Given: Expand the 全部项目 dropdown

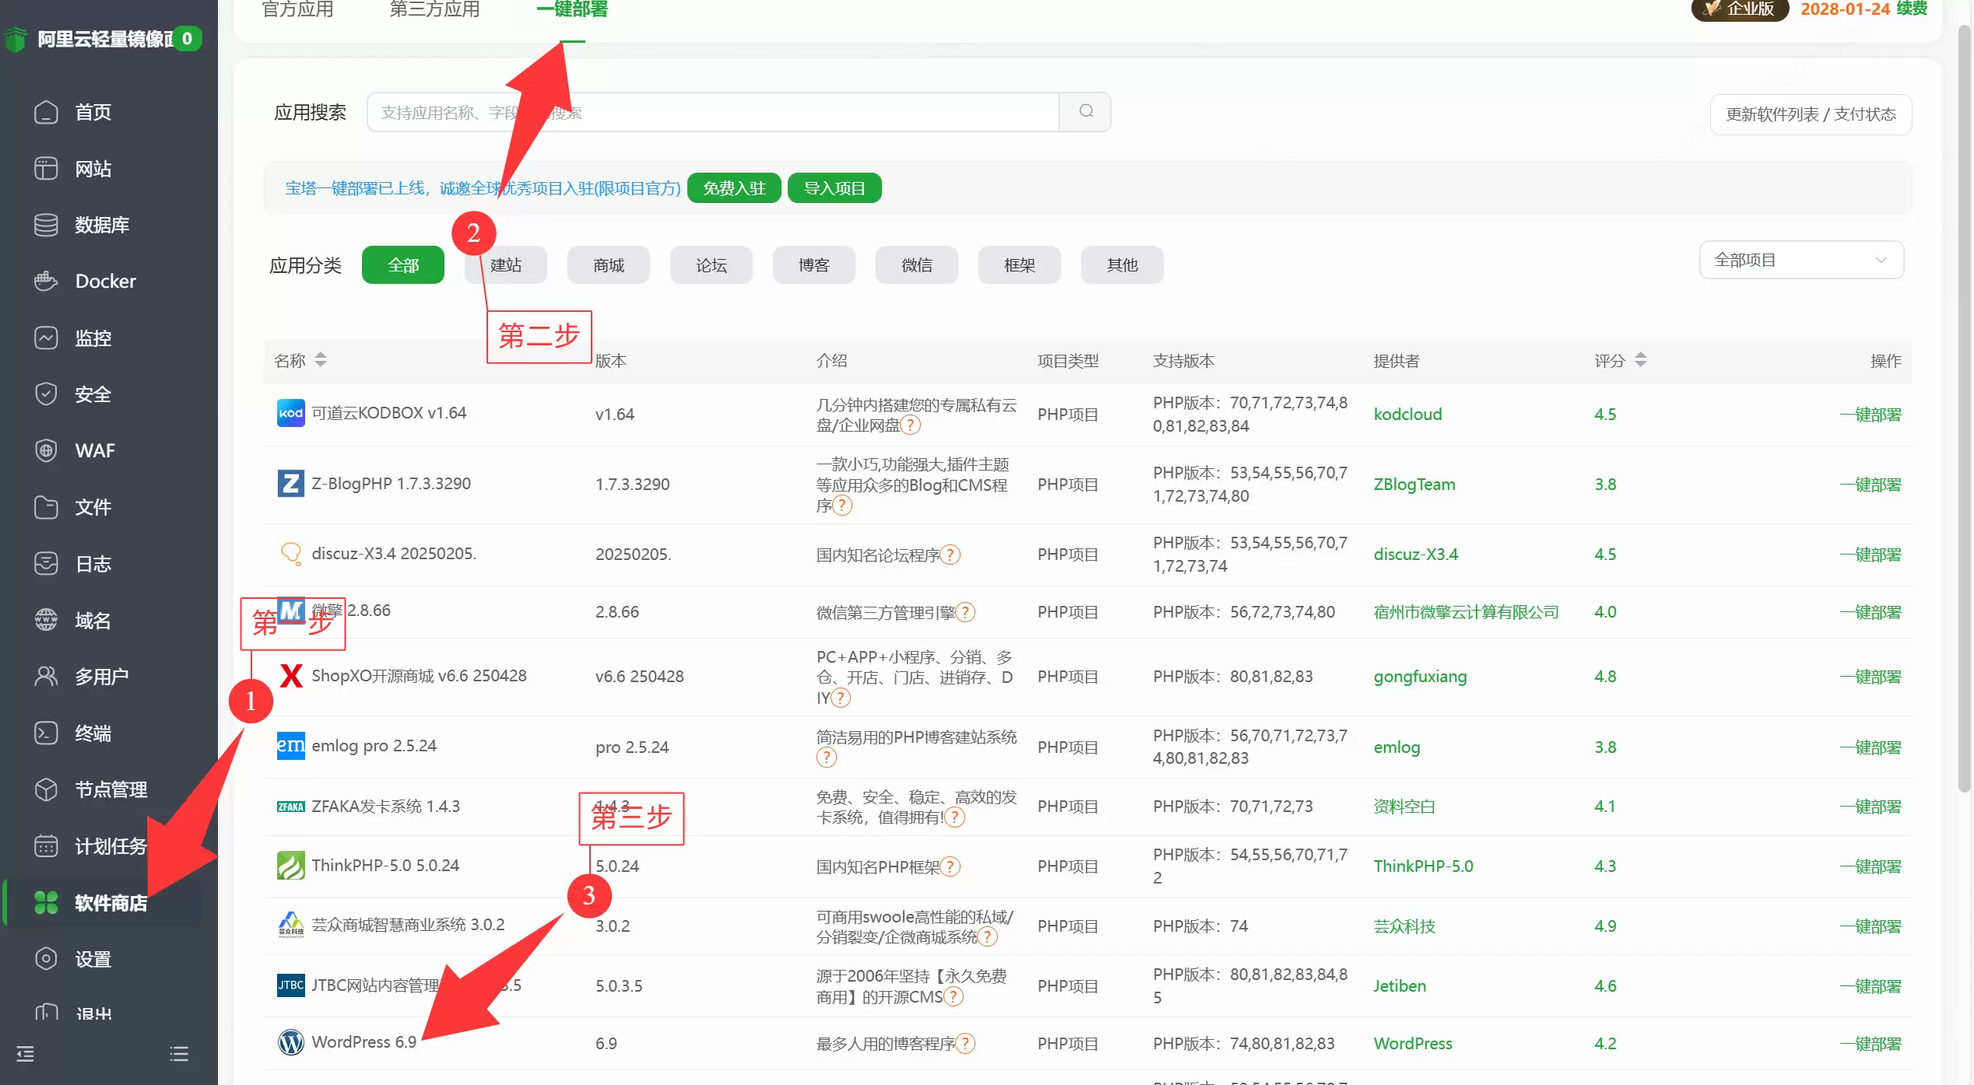Looking at the screenshot, I should coord(1800,260).
